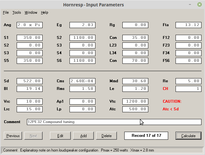Select the F34 input field
This screenshot has width=205, height=155.
point(188,53)
